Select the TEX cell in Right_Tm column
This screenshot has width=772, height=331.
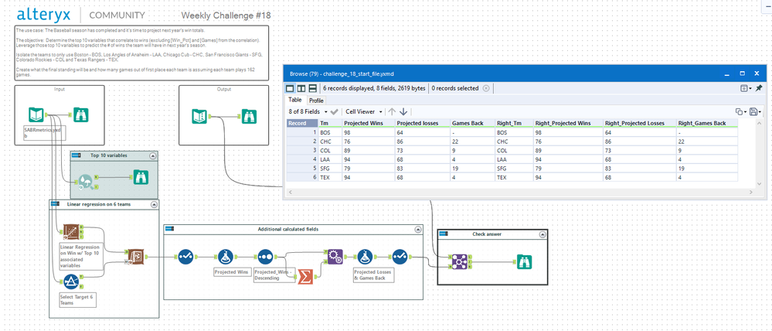click(x=514, y=177)
